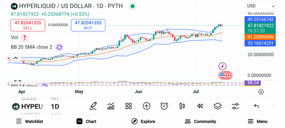The image size is (285, 128).
Task: Open the candlestick chart style icon
Action: pos(182,106)
